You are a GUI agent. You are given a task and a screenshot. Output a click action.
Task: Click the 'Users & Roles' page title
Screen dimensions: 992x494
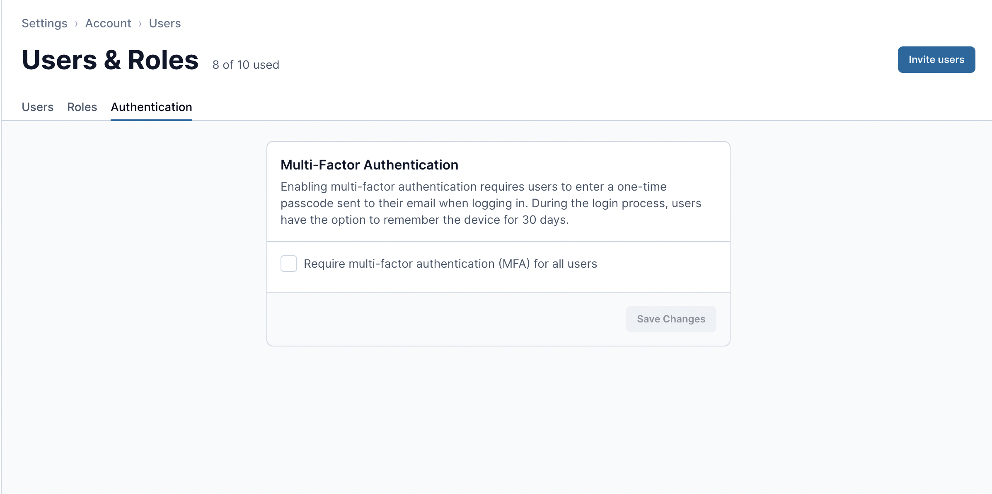110,60
